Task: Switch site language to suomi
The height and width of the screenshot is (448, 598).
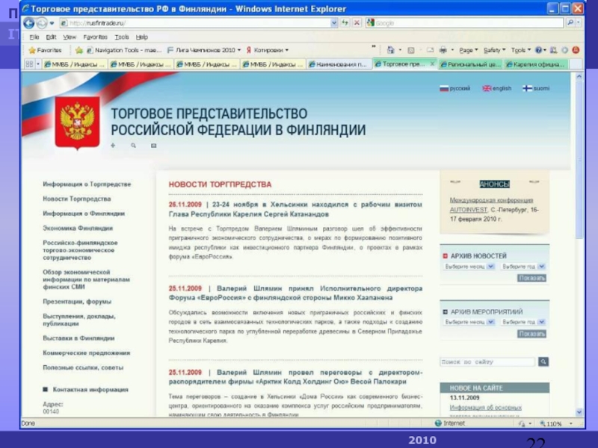Action: point(536,88)
